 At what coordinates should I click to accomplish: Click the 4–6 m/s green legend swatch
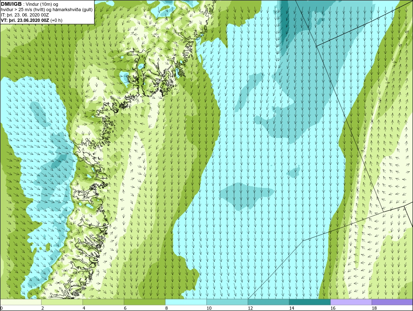103,302
